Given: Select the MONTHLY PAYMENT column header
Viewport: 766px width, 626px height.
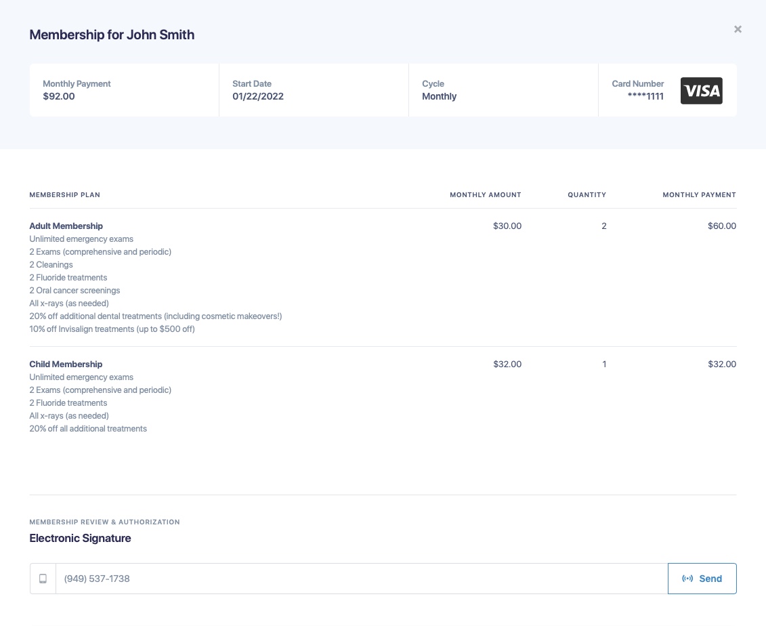Looking at the screenshot, I should click(699, 194).
